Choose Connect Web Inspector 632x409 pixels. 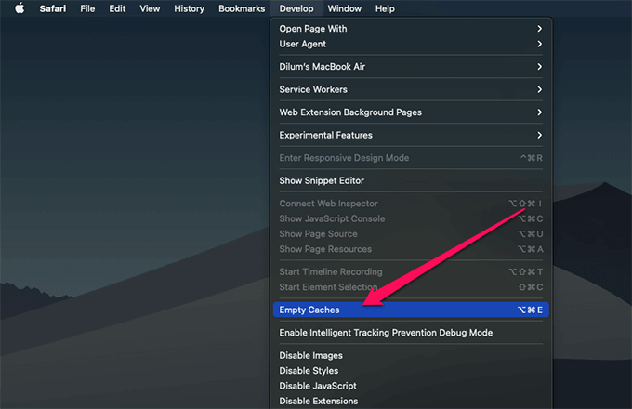coord(411,204)
